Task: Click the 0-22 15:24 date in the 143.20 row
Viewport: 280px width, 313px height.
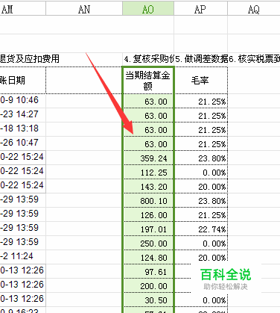Action: pyautogui.click(x=23, y=185)
